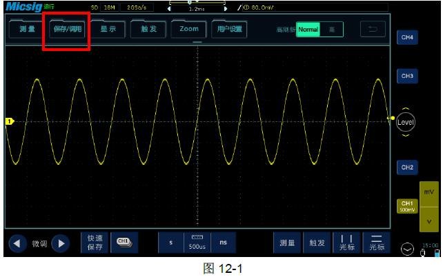This screenshot has height=277, width=443.
Task: Tap the trigger Level knob
Action: coord(406,121)
